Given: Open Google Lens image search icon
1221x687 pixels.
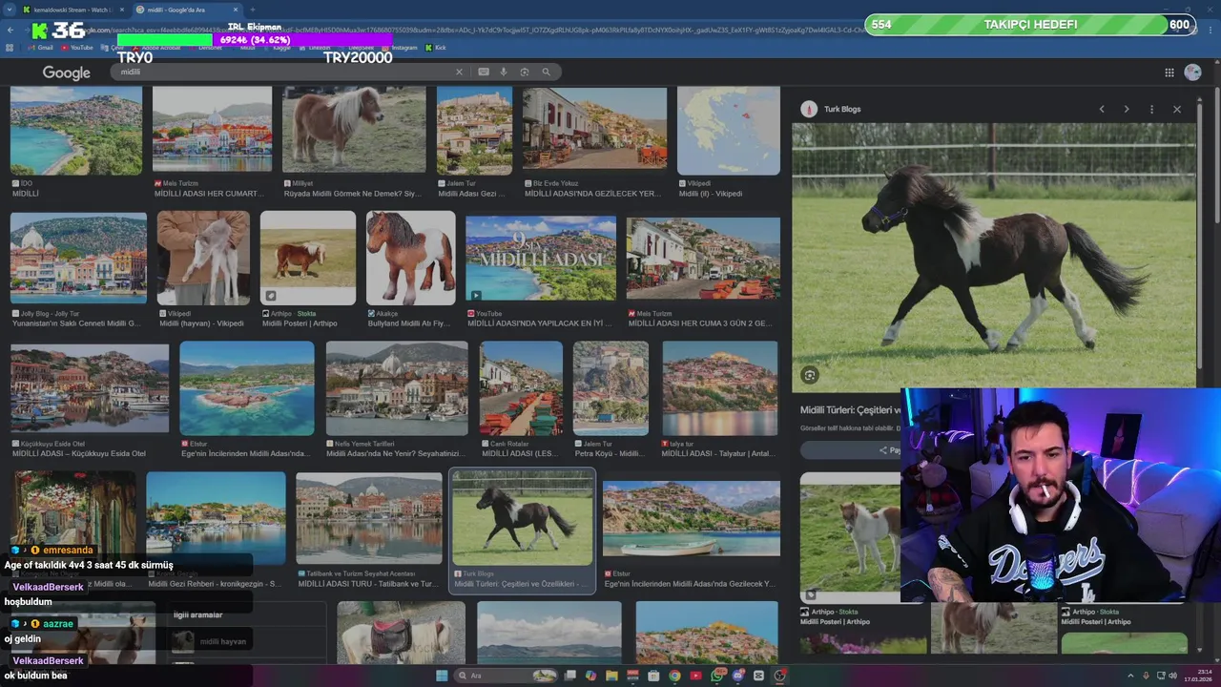Looking at the screenshot, I should point(525,72).
